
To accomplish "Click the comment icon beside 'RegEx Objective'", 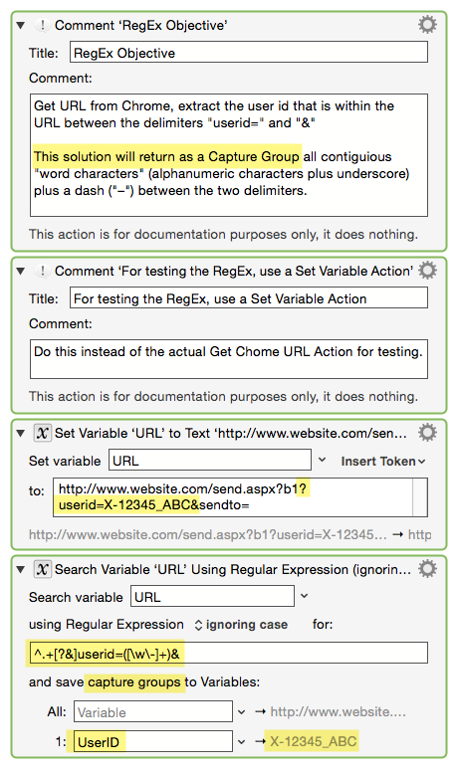I will (x=43, y=25).
